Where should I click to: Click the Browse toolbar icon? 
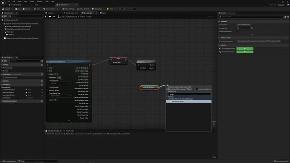click(27, 9)
